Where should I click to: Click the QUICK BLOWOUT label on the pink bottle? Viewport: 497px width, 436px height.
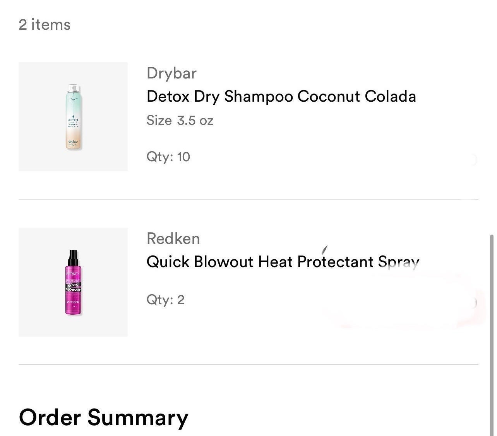coord(73,287)
